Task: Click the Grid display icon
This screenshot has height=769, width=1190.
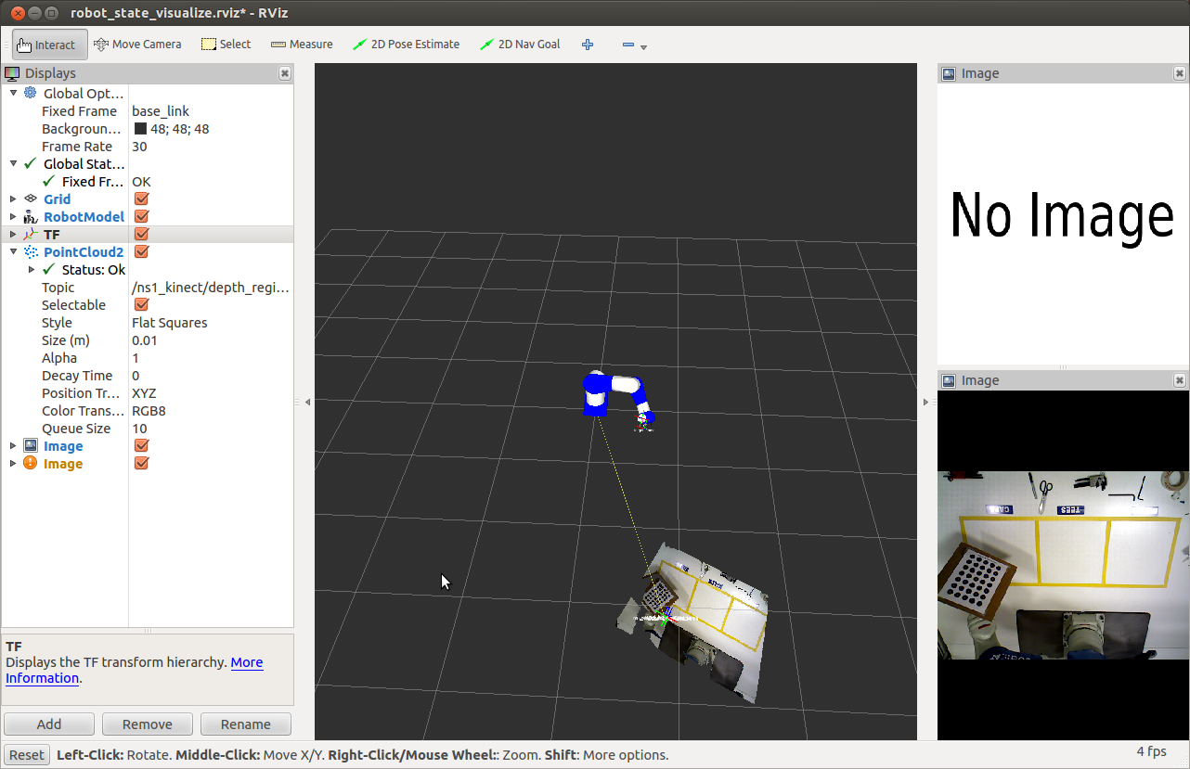Action: pos(31,199)
